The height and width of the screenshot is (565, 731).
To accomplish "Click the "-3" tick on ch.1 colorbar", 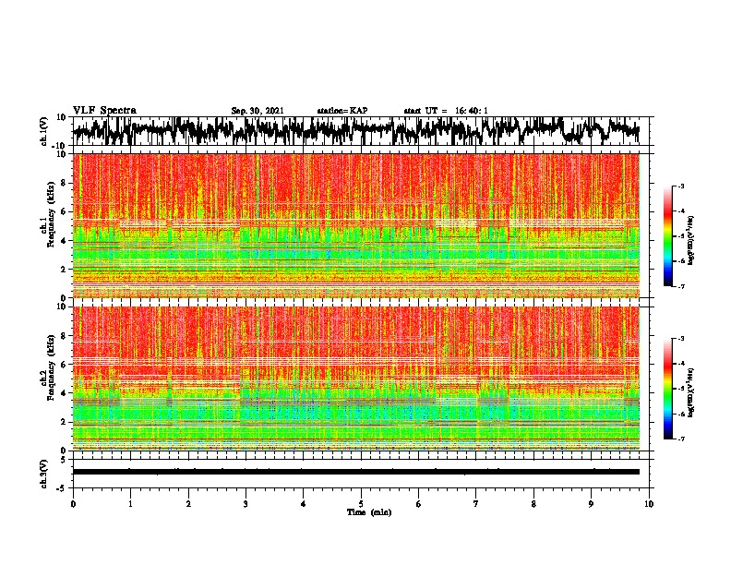I will [680, 186].
